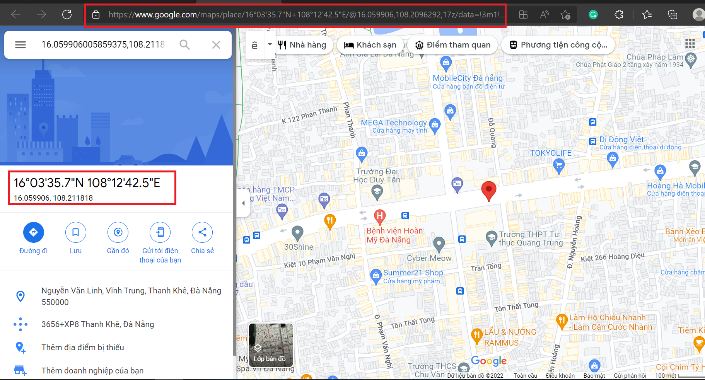Go back to the previous browser page
This screenshot has height=380, width=705.
click(x=16, y=15)
